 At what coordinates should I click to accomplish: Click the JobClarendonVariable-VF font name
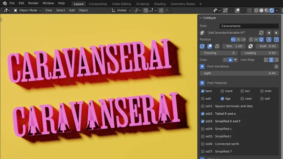pyautogui.click(x=226, y=33)
